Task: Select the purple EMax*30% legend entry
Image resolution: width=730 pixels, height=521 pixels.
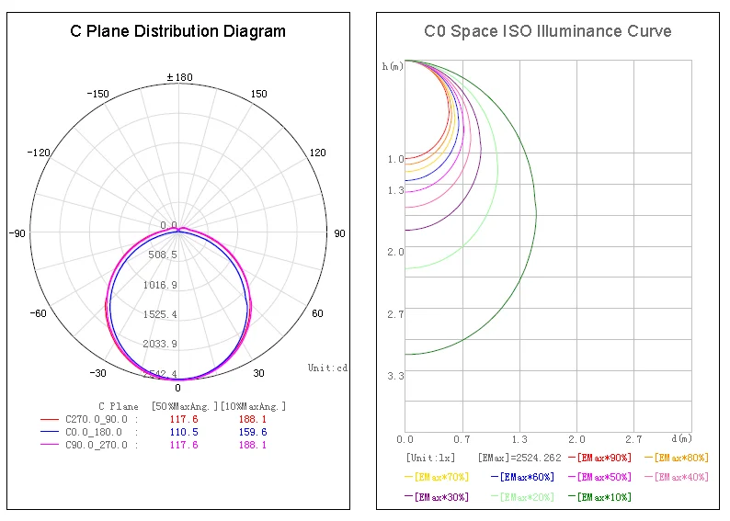Action: (437, 497)
